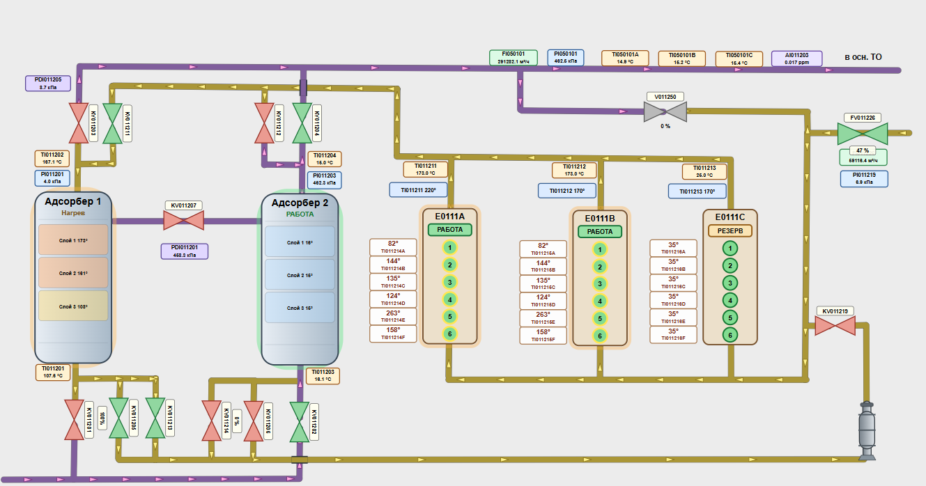The image size is (926, 486).
Task: Click the AI011203 ppm analyzer reading
Action: pos(797,58)
